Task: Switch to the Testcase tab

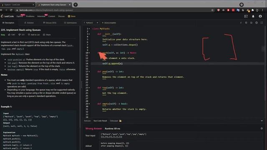Action: pyautogui.click(x=87, y=121)
